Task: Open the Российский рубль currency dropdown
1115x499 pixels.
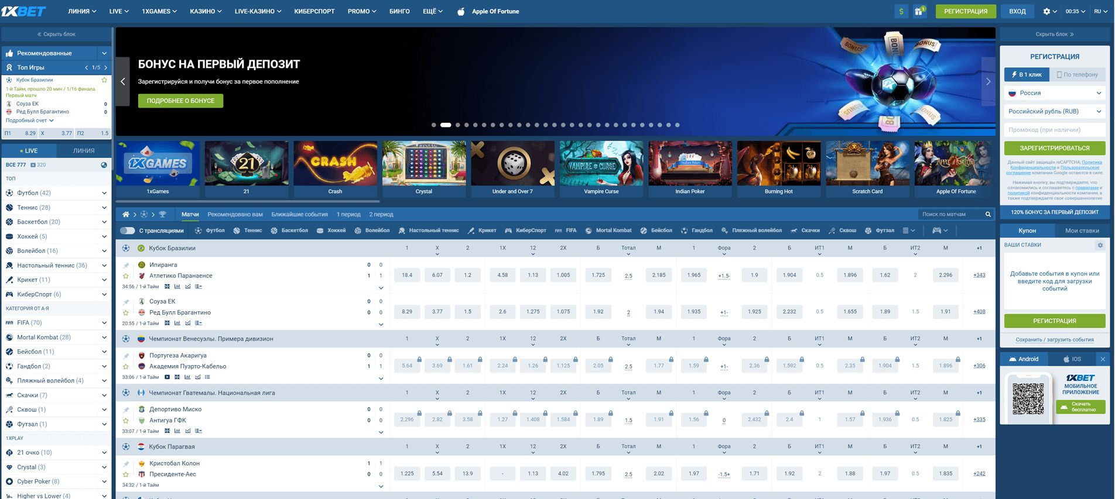Action: pos(1054,111)
